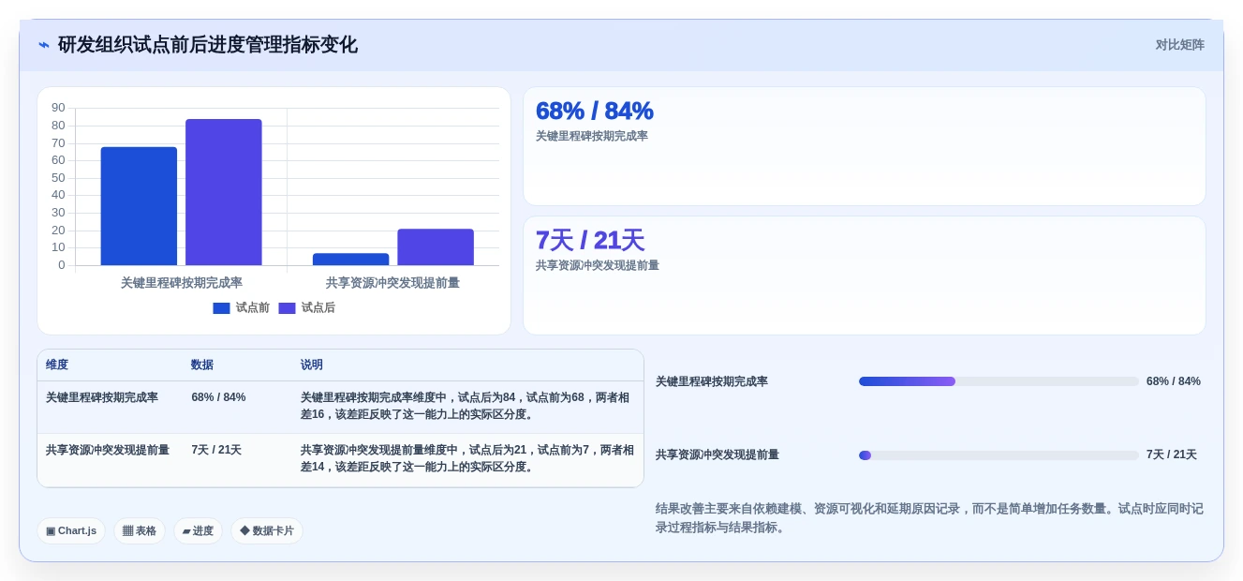Viewport: 1243px width, 581px height.
Task: Click the 试点后 legend color swatch
Action: [287, 308]
